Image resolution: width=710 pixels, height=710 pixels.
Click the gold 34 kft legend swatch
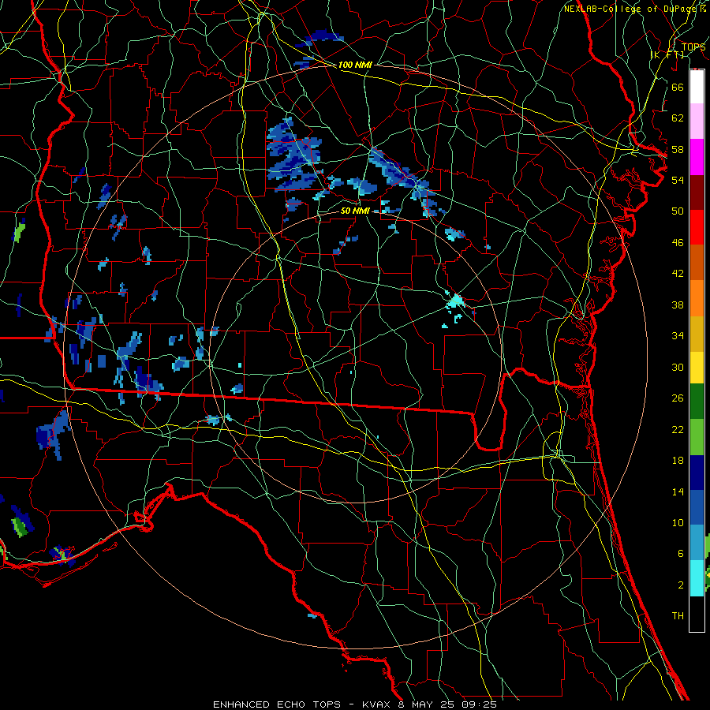[x=697, y=334]
